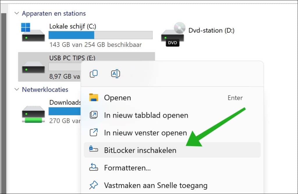Image resolution: width=298 pixels, height=194 pixels.
Task: Click the Downloads drive usage bar
Action: (65, 111)
